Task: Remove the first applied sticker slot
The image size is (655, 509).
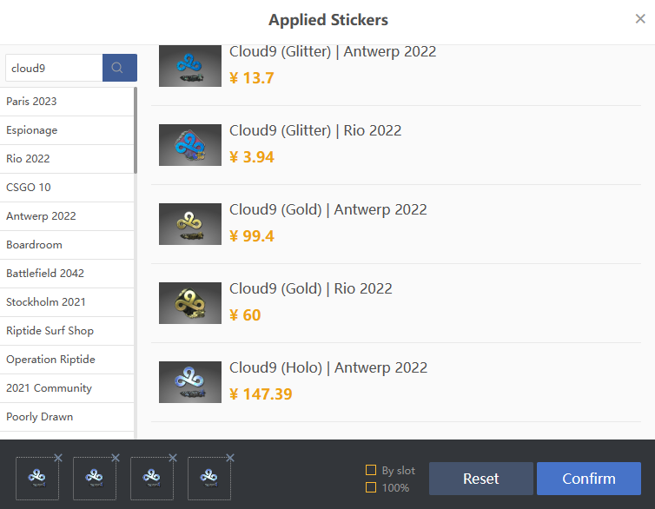Action: coord(58,458)
